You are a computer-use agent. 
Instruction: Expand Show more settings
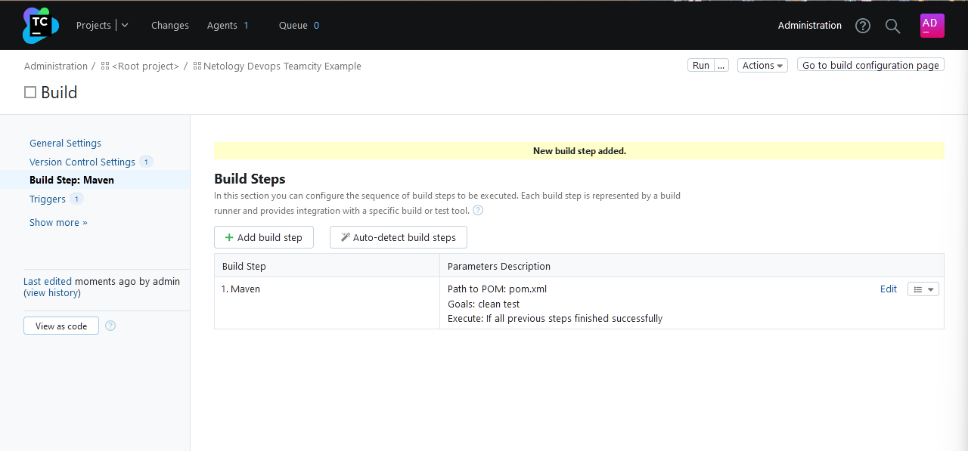(x=58, y=222)
